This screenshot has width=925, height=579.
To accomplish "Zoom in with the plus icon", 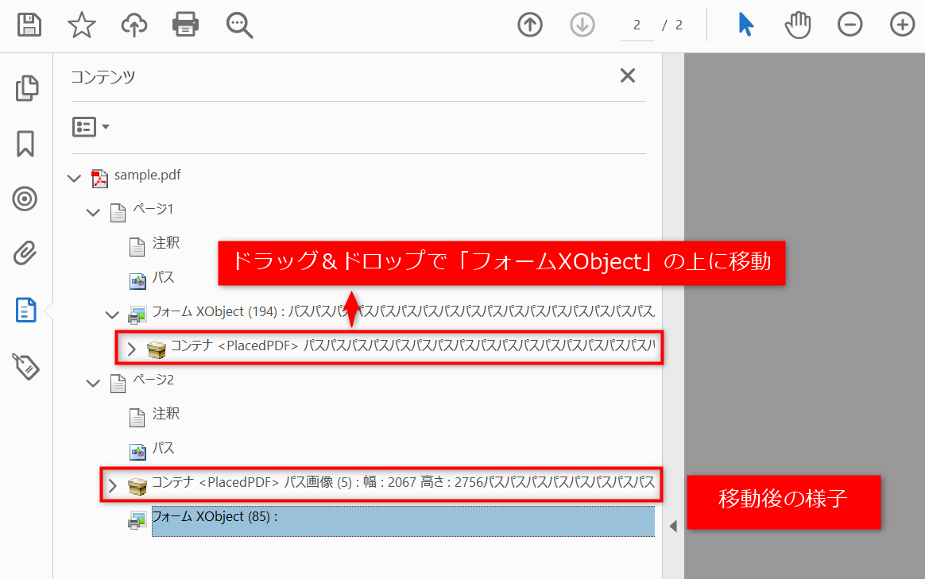I will (x=902, y=25).
